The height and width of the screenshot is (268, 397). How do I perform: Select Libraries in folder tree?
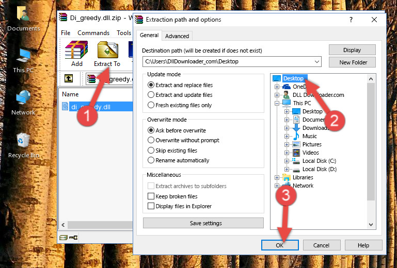coord(303,177)
